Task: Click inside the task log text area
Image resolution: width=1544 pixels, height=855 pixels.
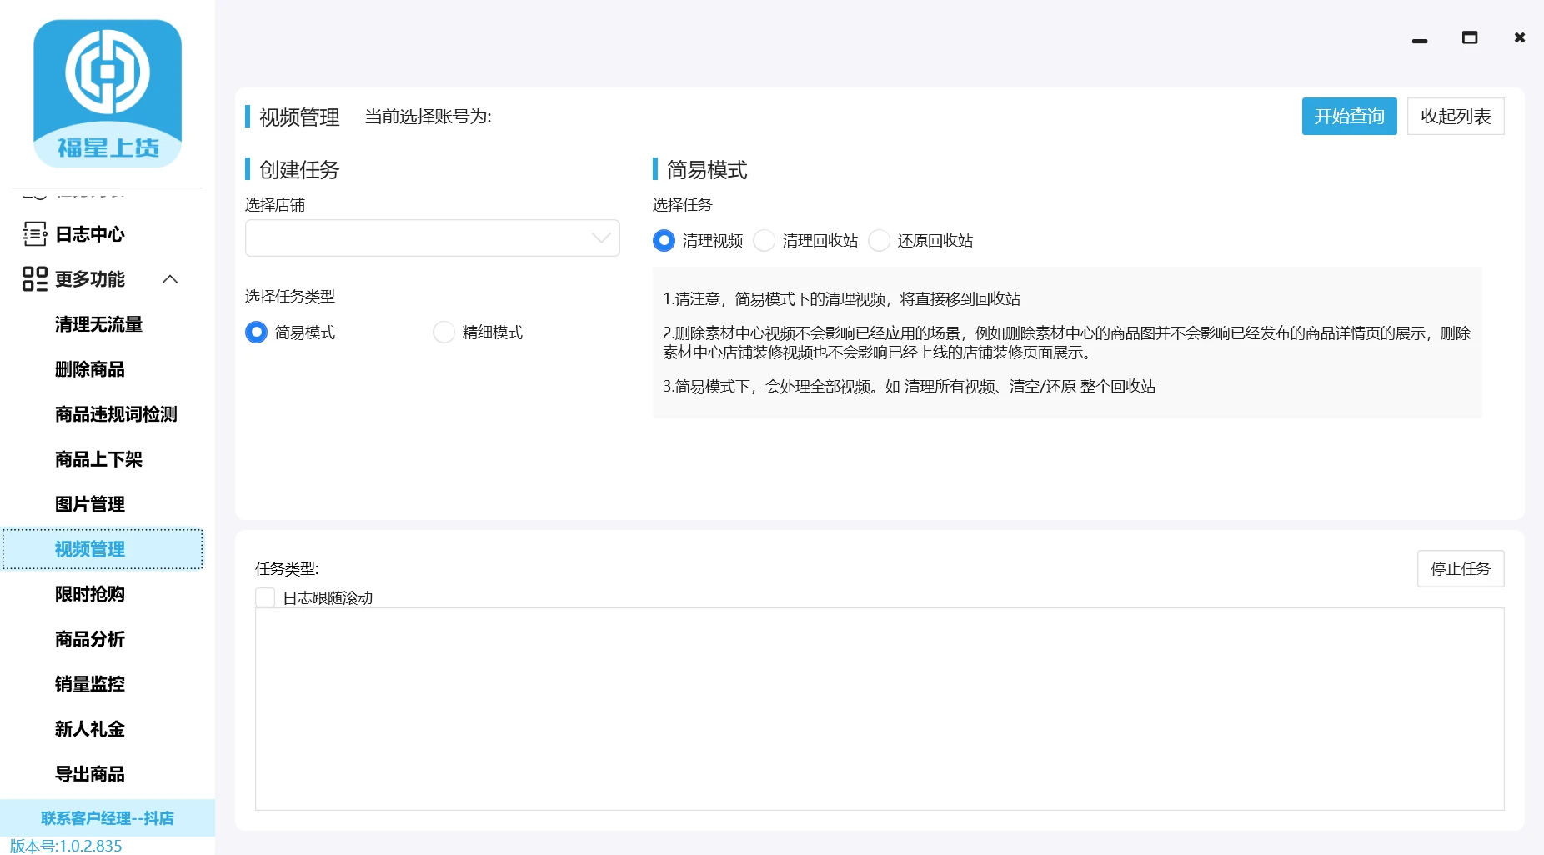Action: [x=880, y=709]
